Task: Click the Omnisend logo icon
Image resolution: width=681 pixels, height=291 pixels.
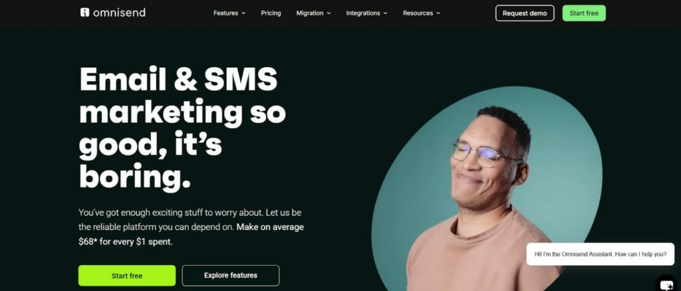Action: tap(84, 12)
